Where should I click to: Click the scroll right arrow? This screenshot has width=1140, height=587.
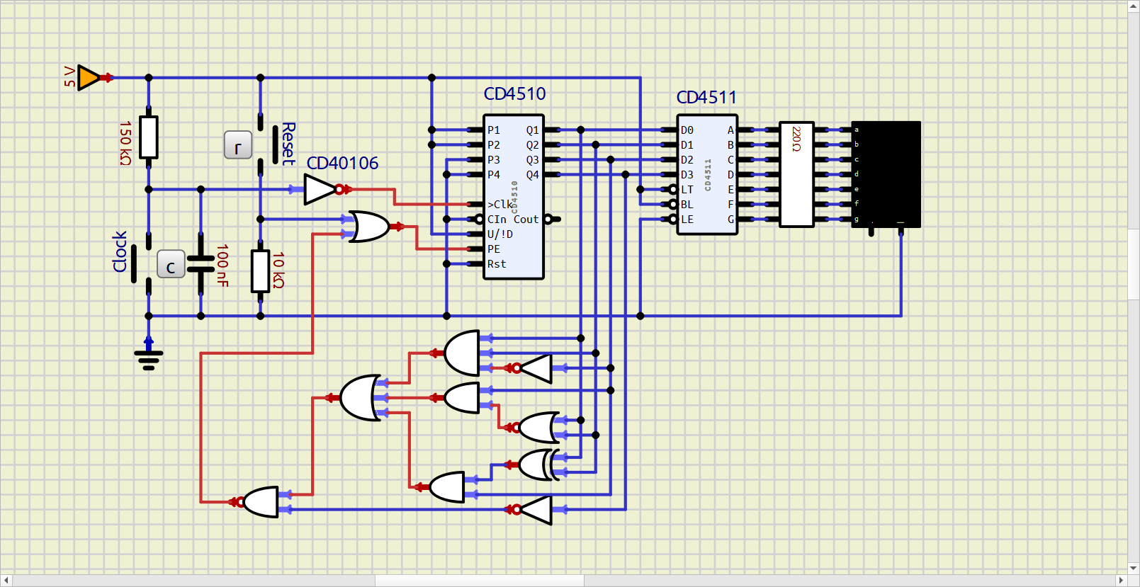1121,581
